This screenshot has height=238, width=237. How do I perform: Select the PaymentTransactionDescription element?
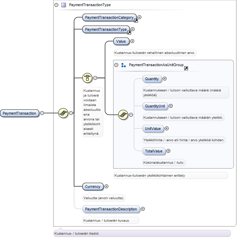pos(111,209)
